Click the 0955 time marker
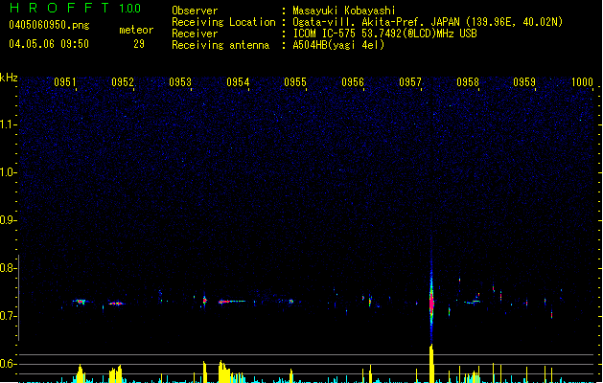This screenshot has height=383, width=603. pyautogui.click(x=295, y=81)
